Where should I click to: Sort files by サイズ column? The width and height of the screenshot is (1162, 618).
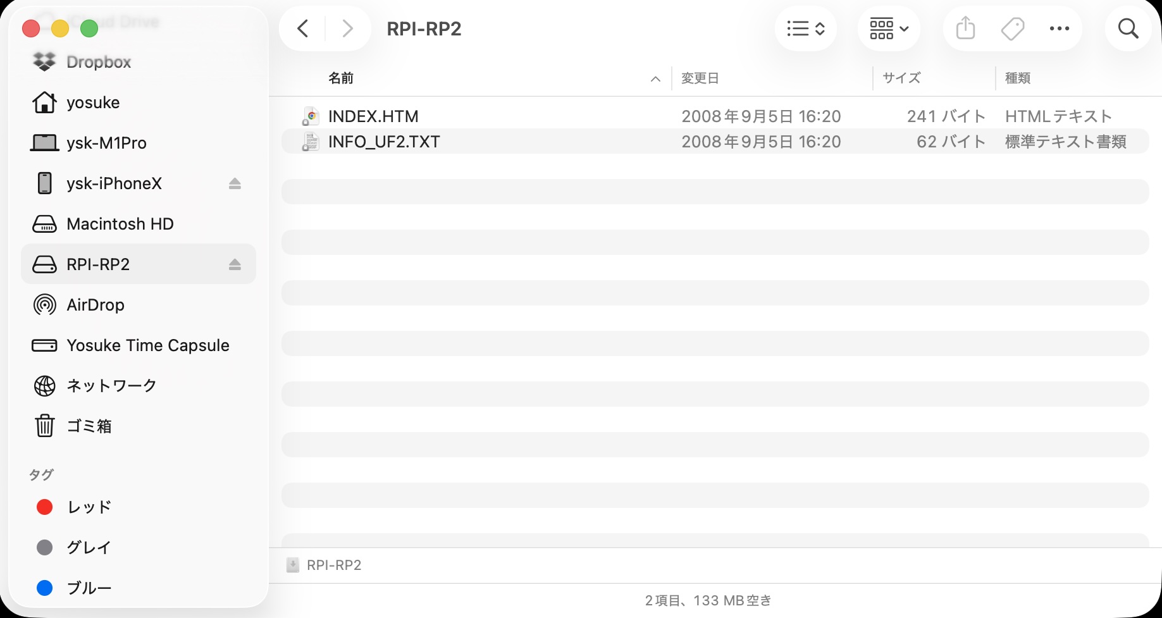pos(901,78)
